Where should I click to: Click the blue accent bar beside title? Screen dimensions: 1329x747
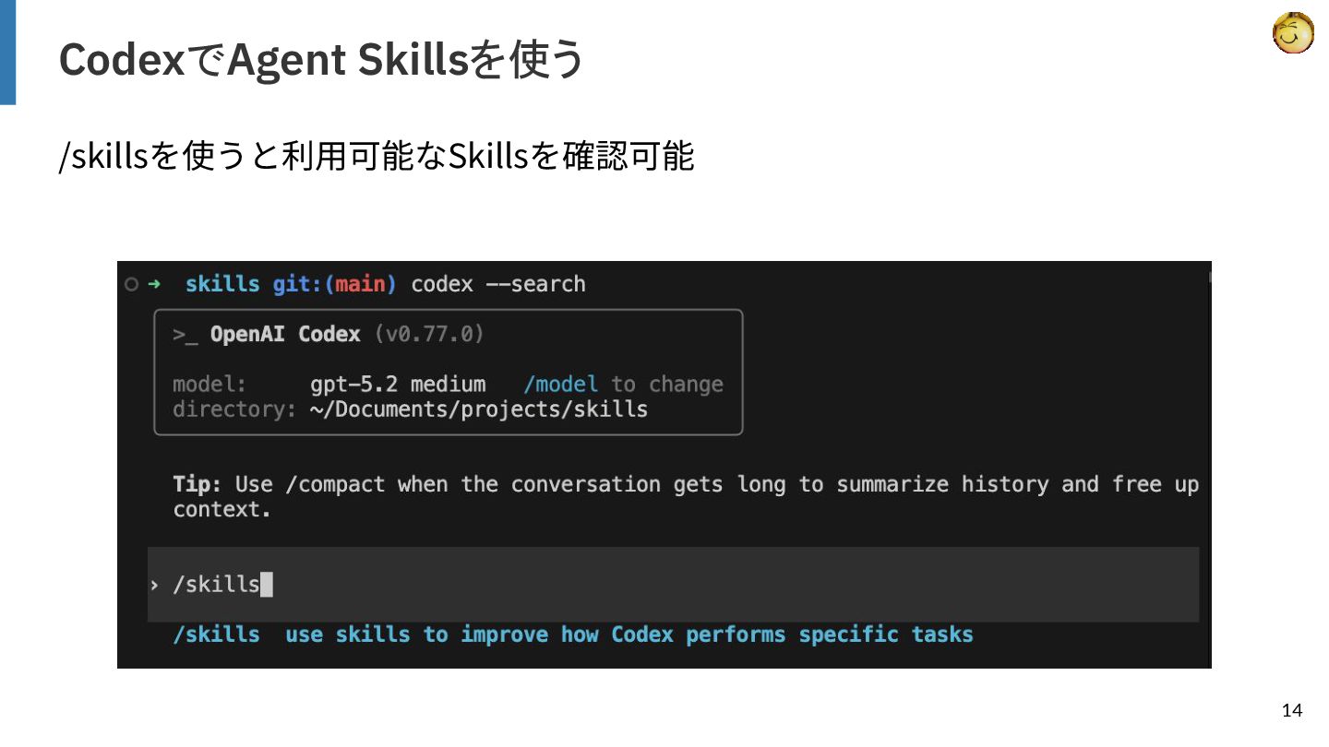(7, 53)
